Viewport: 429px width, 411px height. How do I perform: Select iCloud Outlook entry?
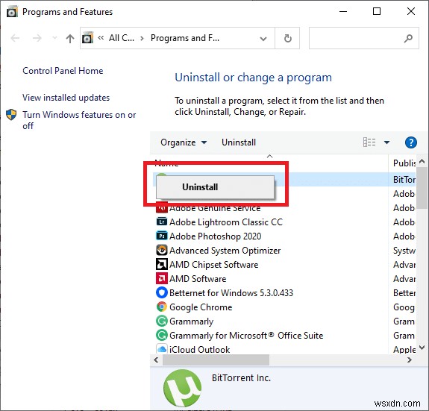click(200, 350)
